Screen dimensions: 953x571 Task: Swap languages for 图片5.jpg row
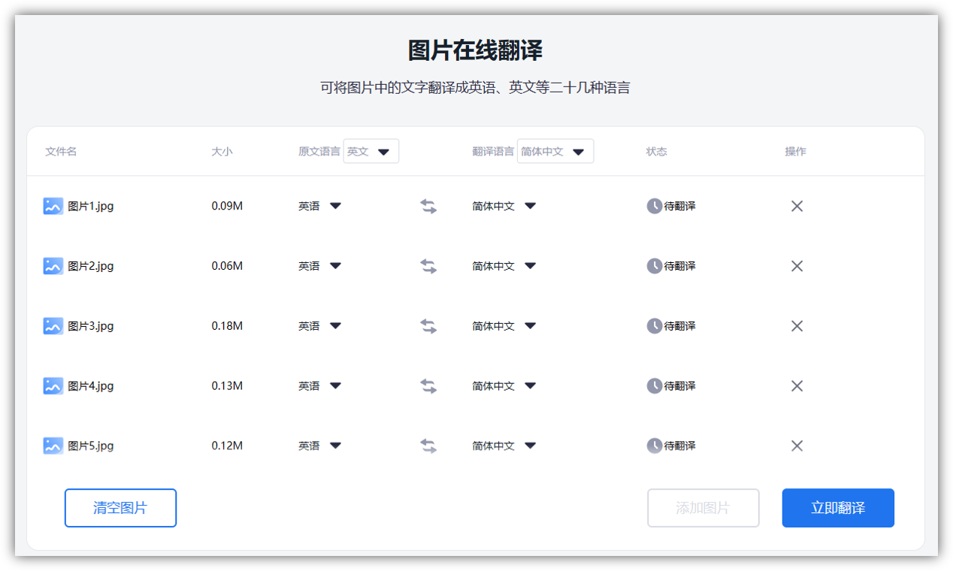[x=428, y=446]
